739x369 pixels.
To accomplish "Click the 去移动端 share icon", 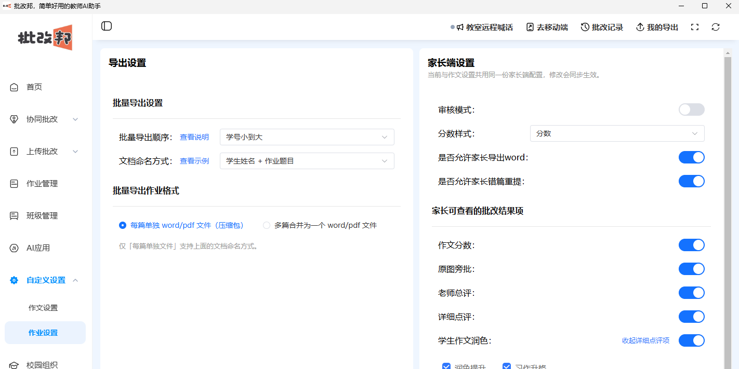I will [x=530, y=28].
